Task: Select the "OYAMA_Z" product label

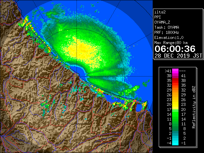Action: click(162, 22)
